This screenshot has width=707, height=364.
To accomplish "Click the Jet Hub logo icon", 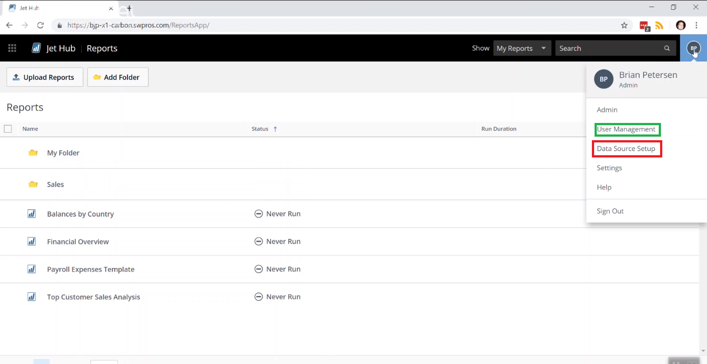I will point(36,48).
